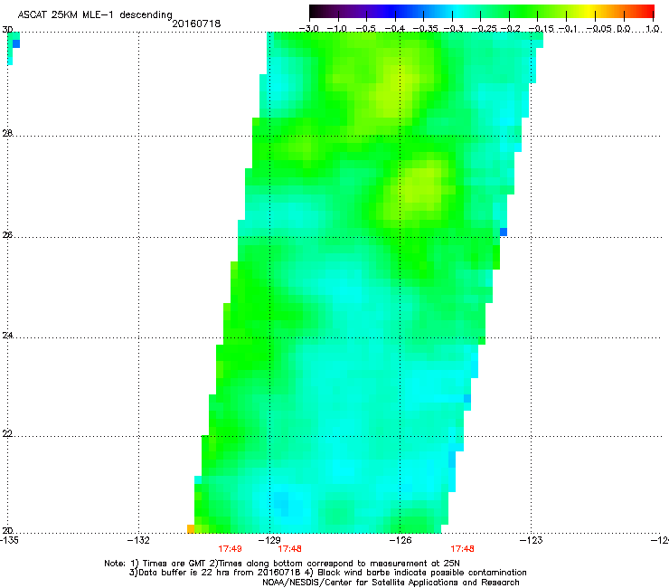This screenshot has height=588, width=669.
Task: Click the latitude 22 axis label
Action: click(7, 434)
